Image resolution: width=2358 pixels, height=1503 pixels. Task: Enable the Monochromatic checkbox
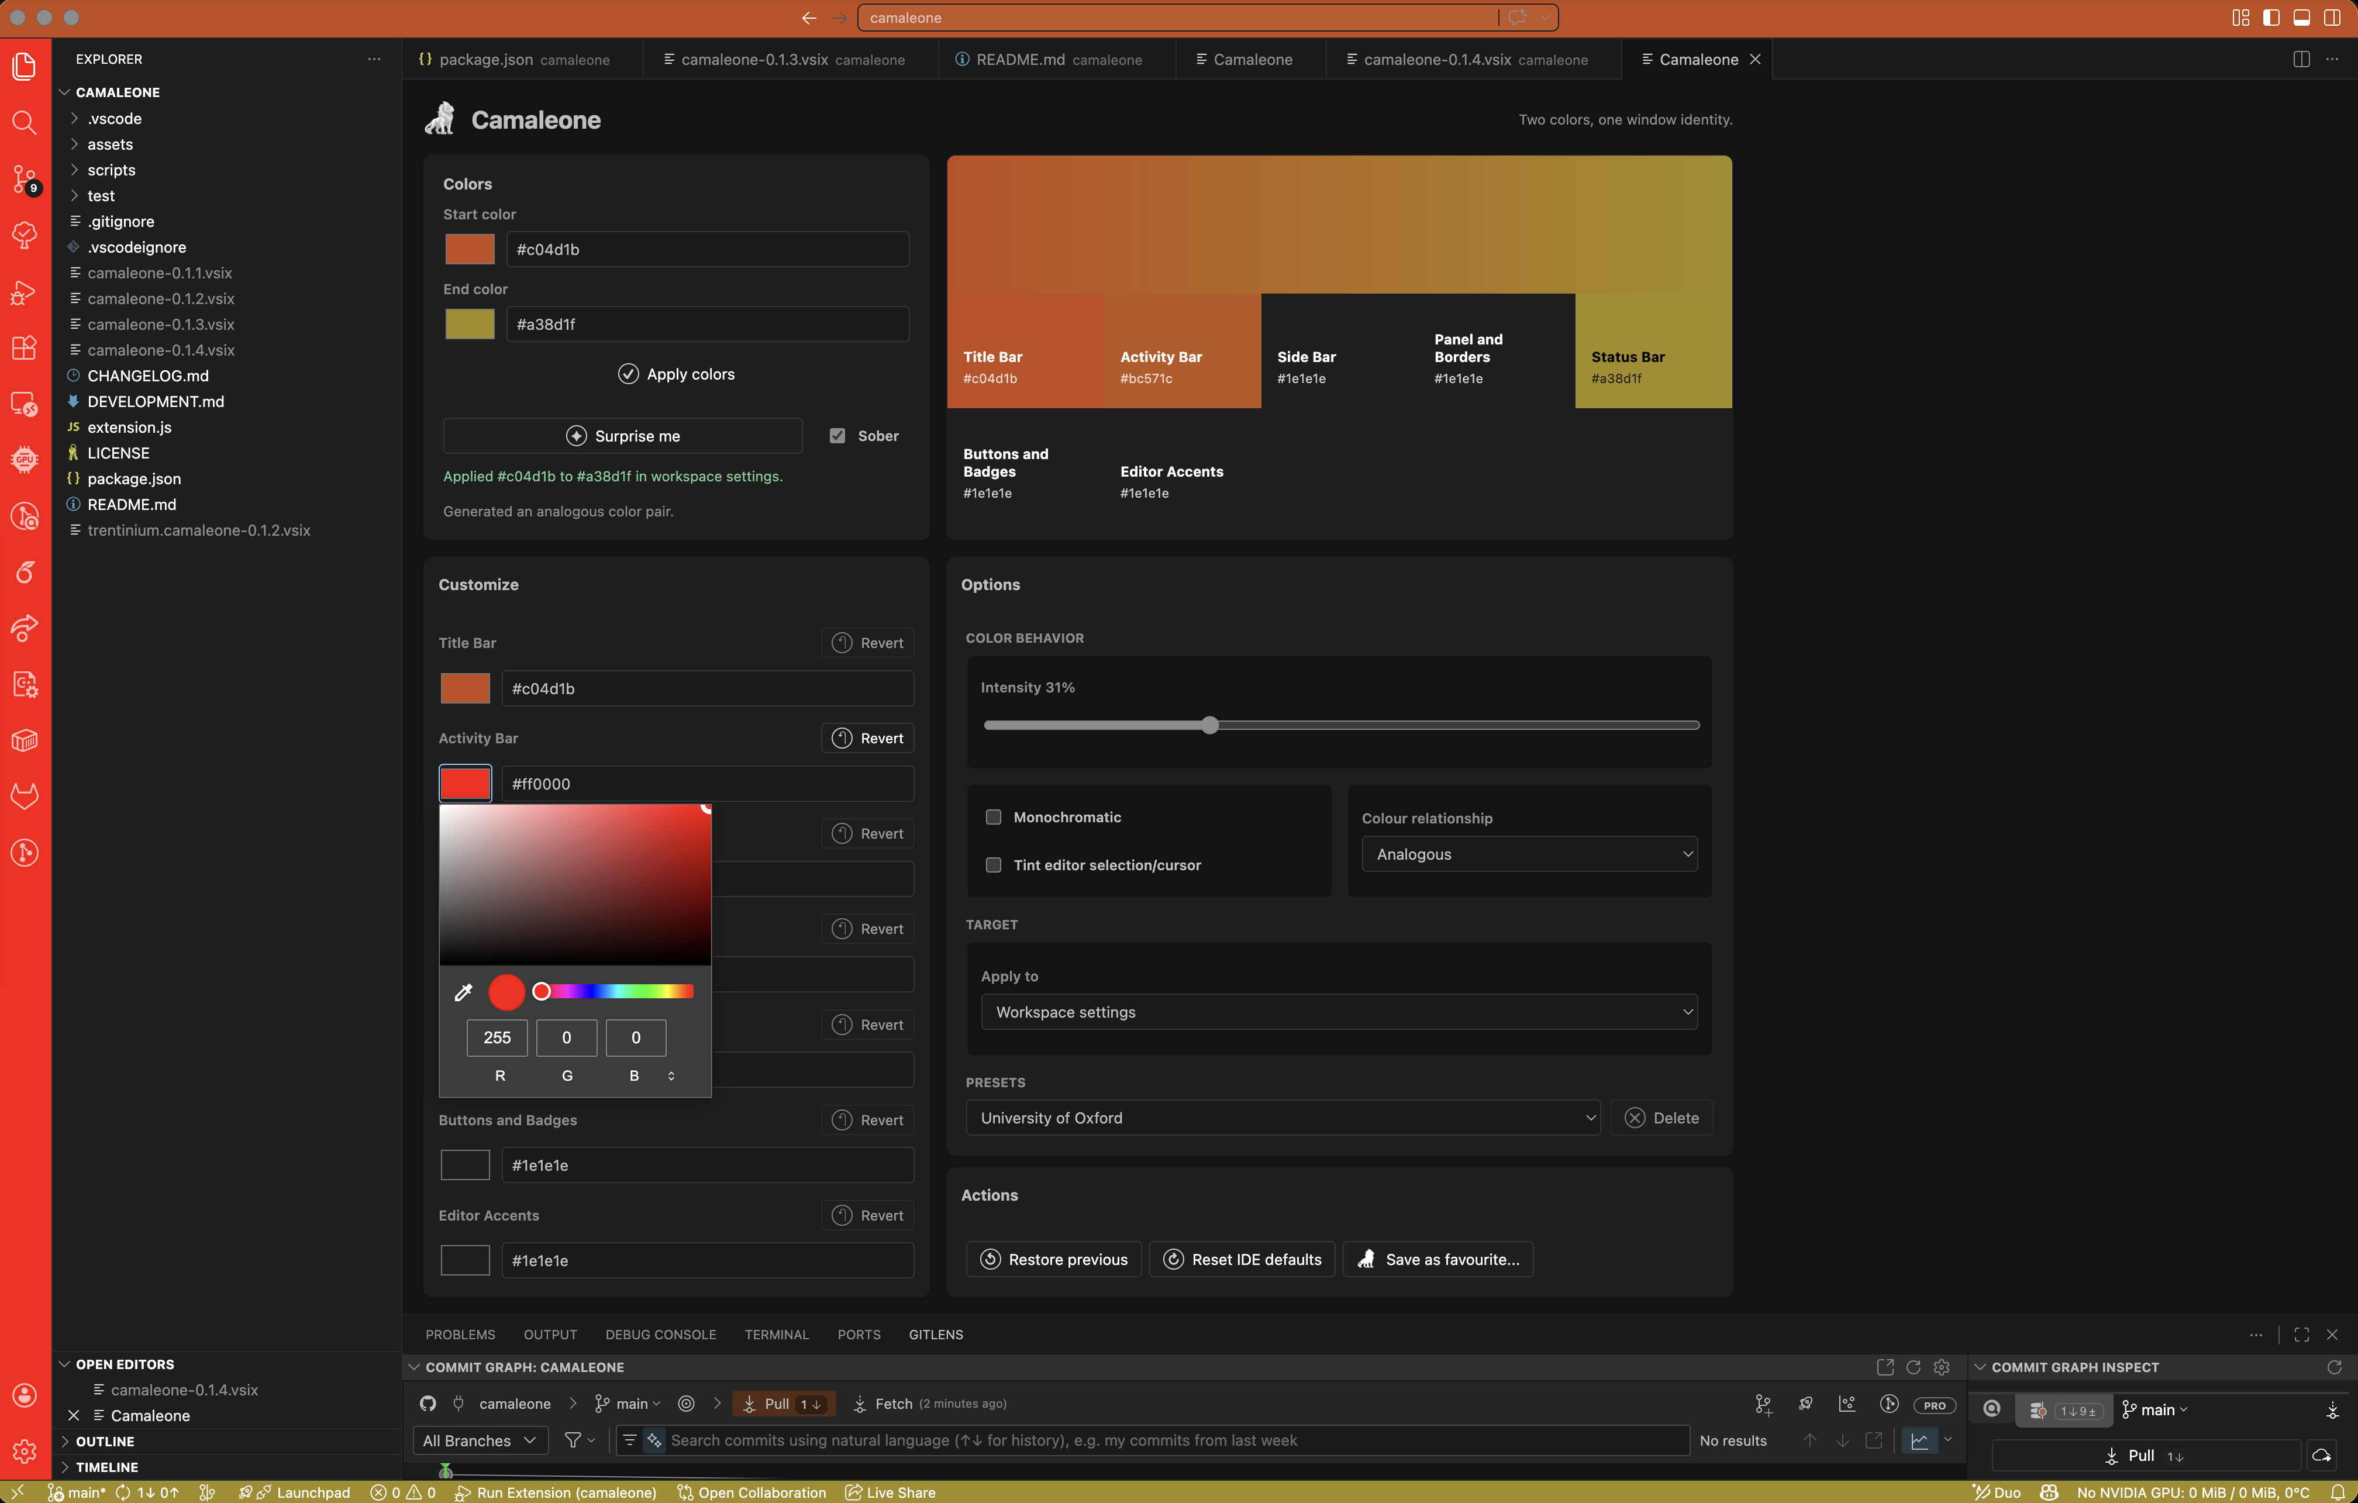993,816
